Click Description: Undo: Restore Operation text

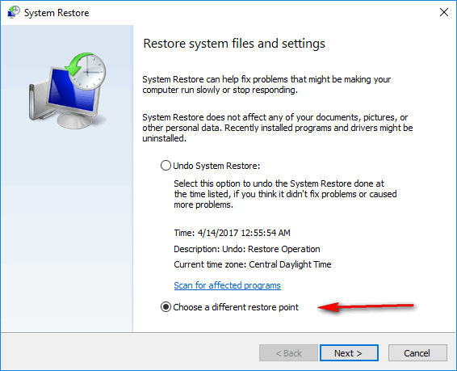(x=247, y=249)
